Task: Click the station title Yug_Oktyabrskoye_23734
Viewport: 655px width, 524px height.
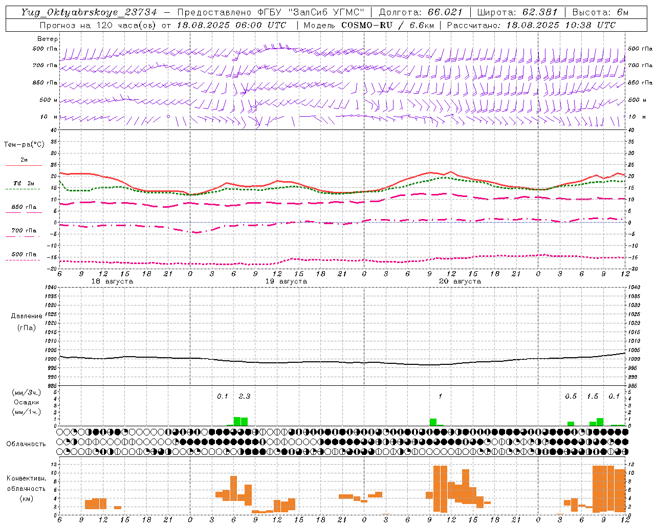Action: click(x=89, y=12)
